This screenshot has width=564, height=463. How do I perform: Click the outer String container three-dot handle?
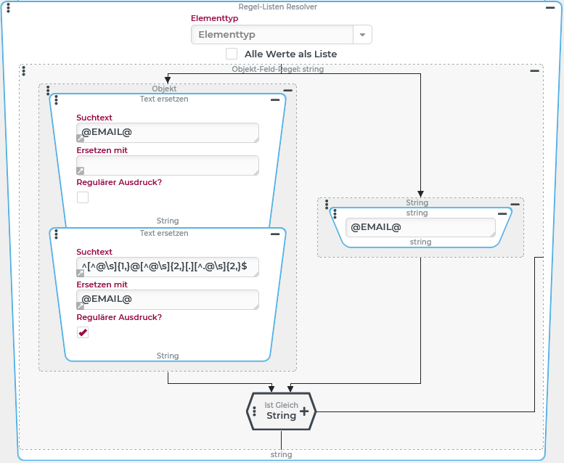point(327,204)
